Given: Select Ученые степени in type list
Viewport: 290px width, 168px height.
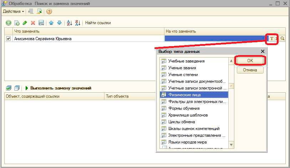Looking at the screenshot, I should coord(182,75).
